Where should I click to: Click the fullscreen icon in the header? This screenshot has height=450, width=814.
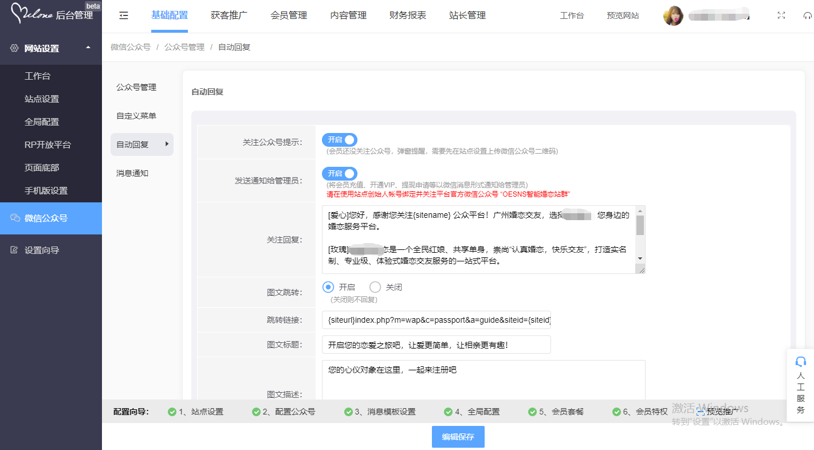point(781,15)
